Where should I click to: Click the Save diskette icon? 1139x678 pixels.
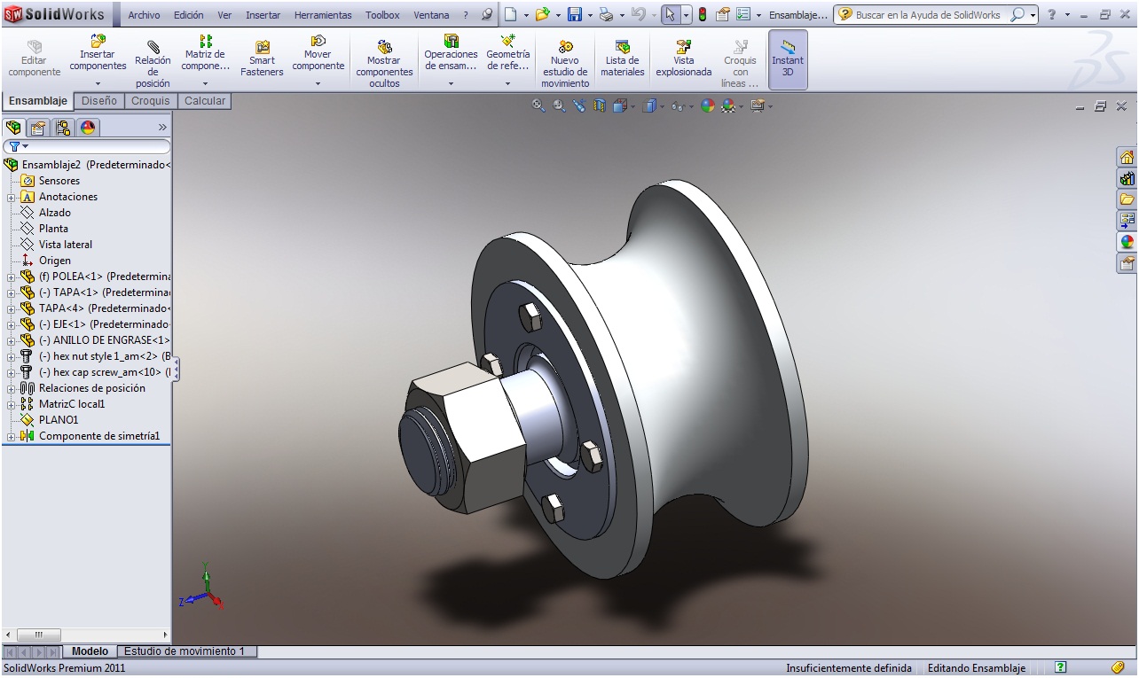click(575, 14)
